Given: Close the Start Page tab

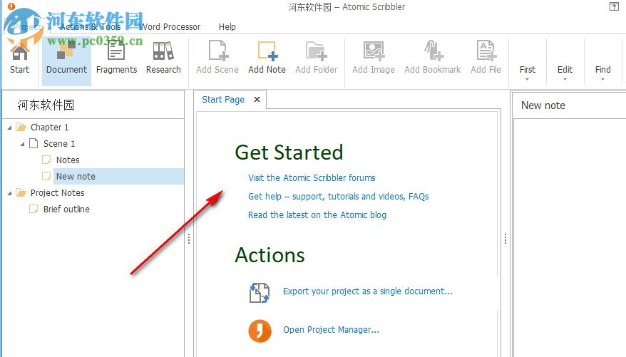Looking at the screenshot, I should [x=257, y=99].
